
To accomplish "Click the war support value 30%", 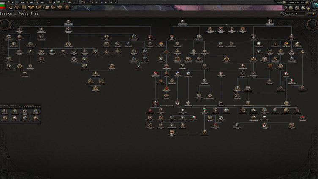I will (30, 2).
